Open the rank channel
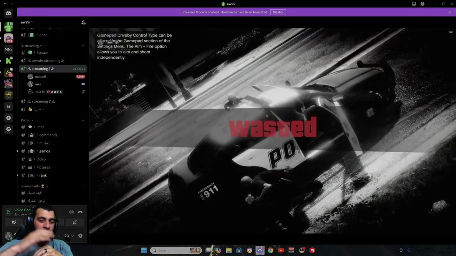 pos(53,175)
